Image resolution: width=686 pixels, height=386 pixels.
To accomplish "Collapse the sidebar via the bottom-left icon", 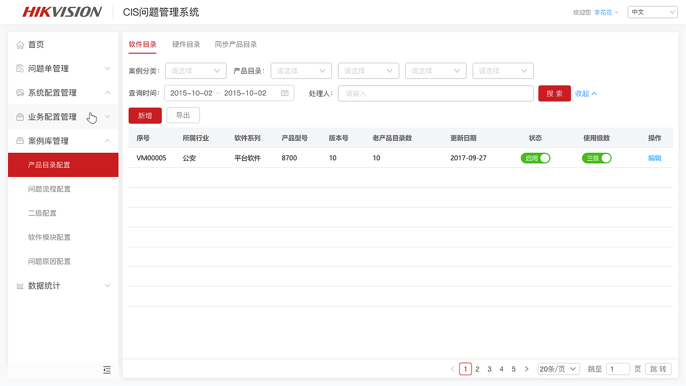I will 107,370.
